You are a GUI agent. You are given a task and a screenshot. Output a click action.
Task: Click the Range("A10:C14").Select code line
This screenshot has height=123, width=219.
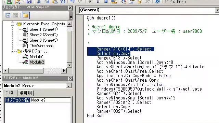click(124, 49)
